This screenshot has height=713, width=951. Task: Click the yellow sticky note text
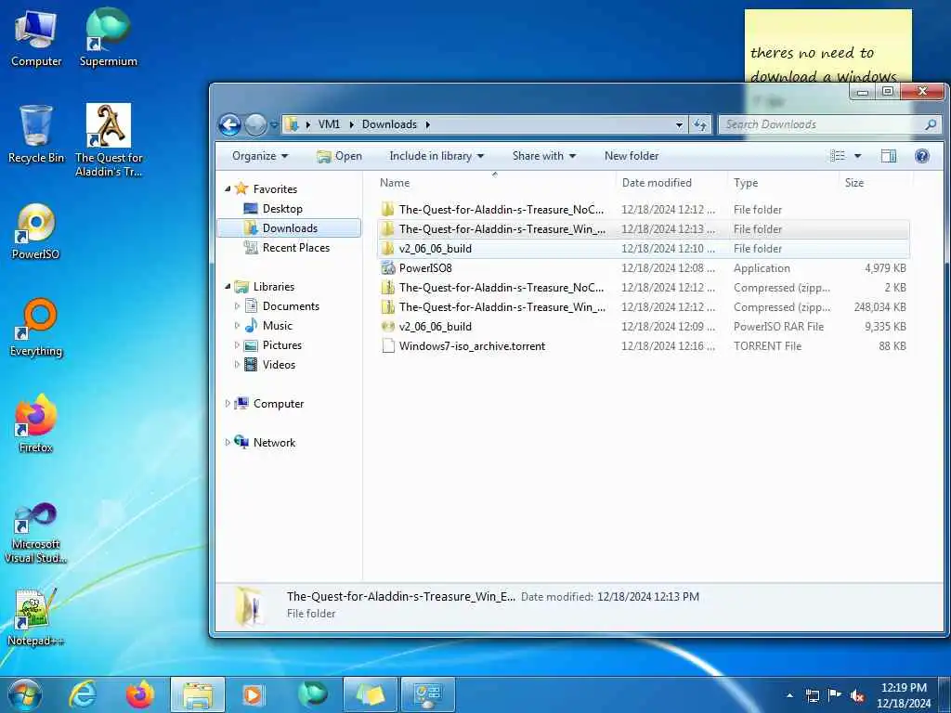tap(823, 65)
